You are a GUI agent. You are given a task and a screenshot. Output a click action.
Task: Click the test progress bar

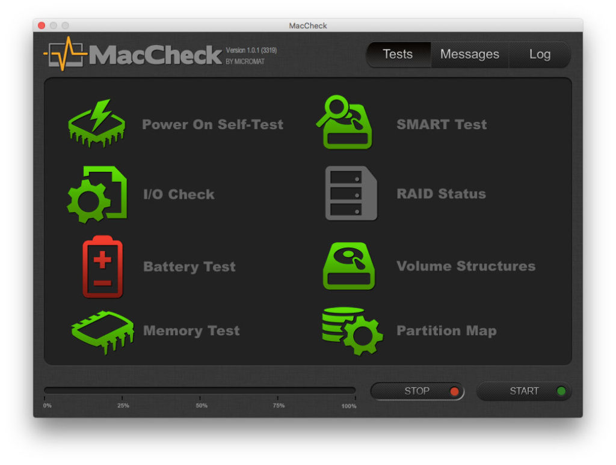(x=200, y=391)
